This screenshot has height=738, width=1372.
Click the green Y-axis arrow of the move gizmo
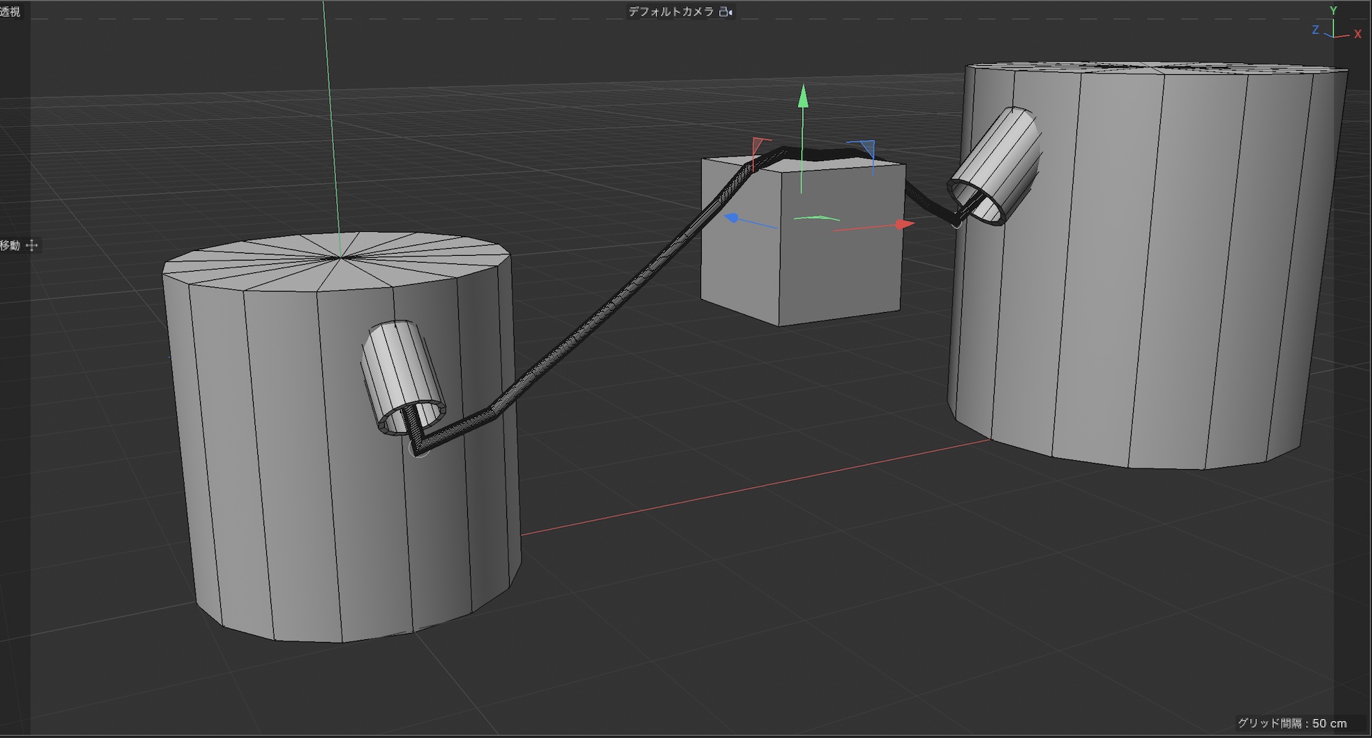point(803,97)
